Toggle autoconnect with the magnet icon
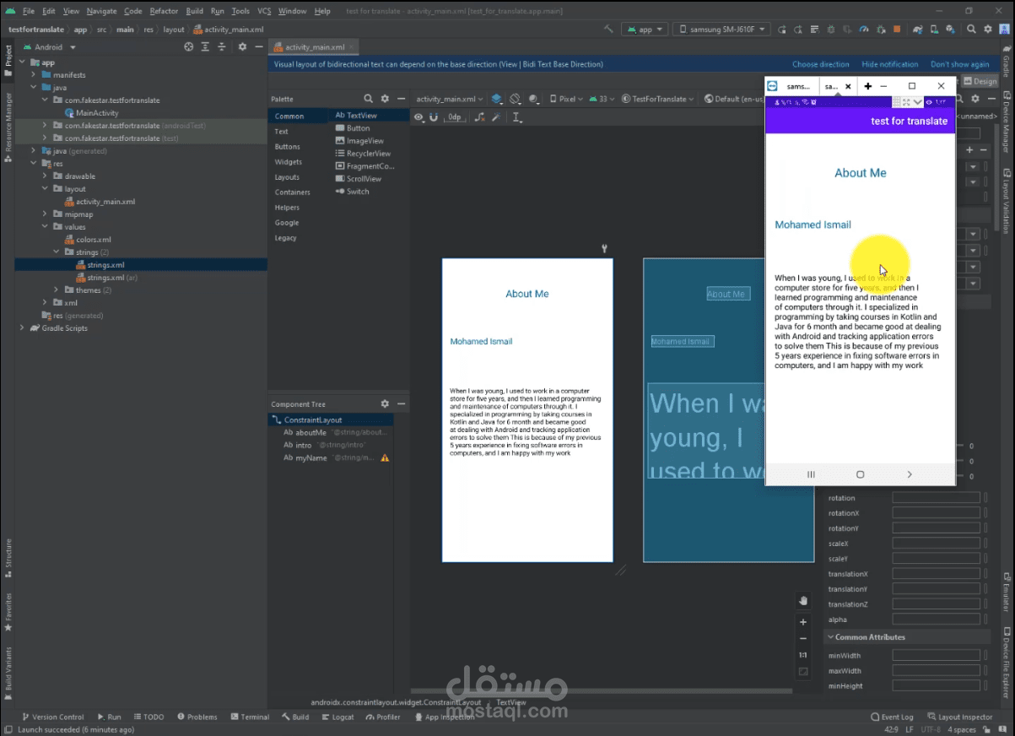The height and width of the screenshot is (736, 1015). (x=435, y=117)
